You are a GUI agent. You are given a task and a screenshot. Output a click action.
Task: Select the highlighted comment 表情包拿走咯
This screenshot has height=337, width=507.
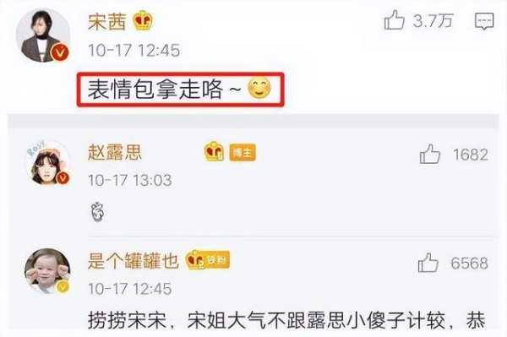pos(181,90)
